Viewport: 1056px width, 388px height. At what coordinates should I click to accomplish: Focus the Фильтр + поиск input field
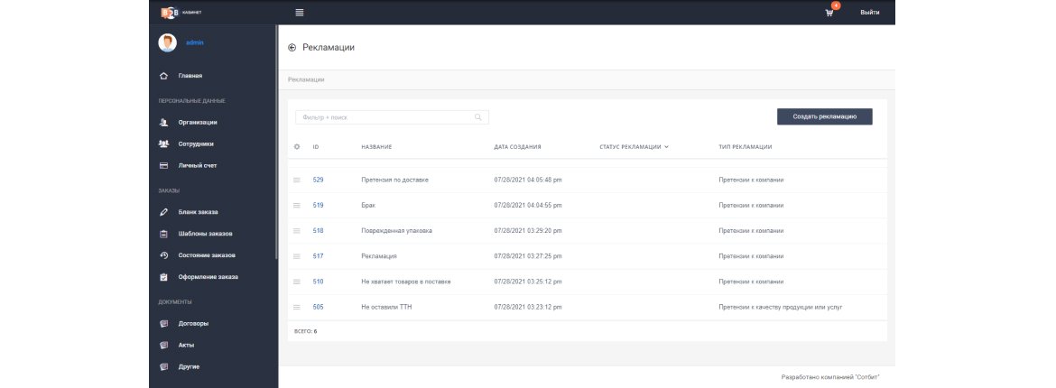click(392, 117)
